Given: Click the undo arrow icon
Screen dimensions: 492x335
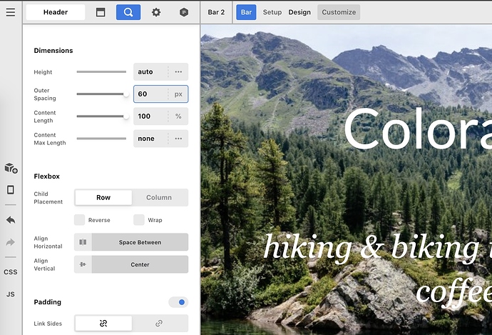Looking at the screenshot, I should [x=11, y=220].
